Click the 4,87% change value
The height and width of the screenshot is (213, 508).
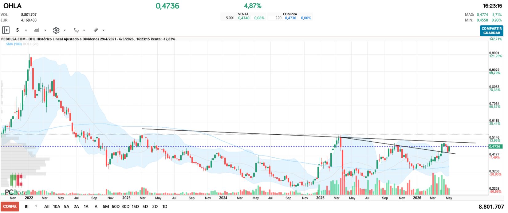253,6
